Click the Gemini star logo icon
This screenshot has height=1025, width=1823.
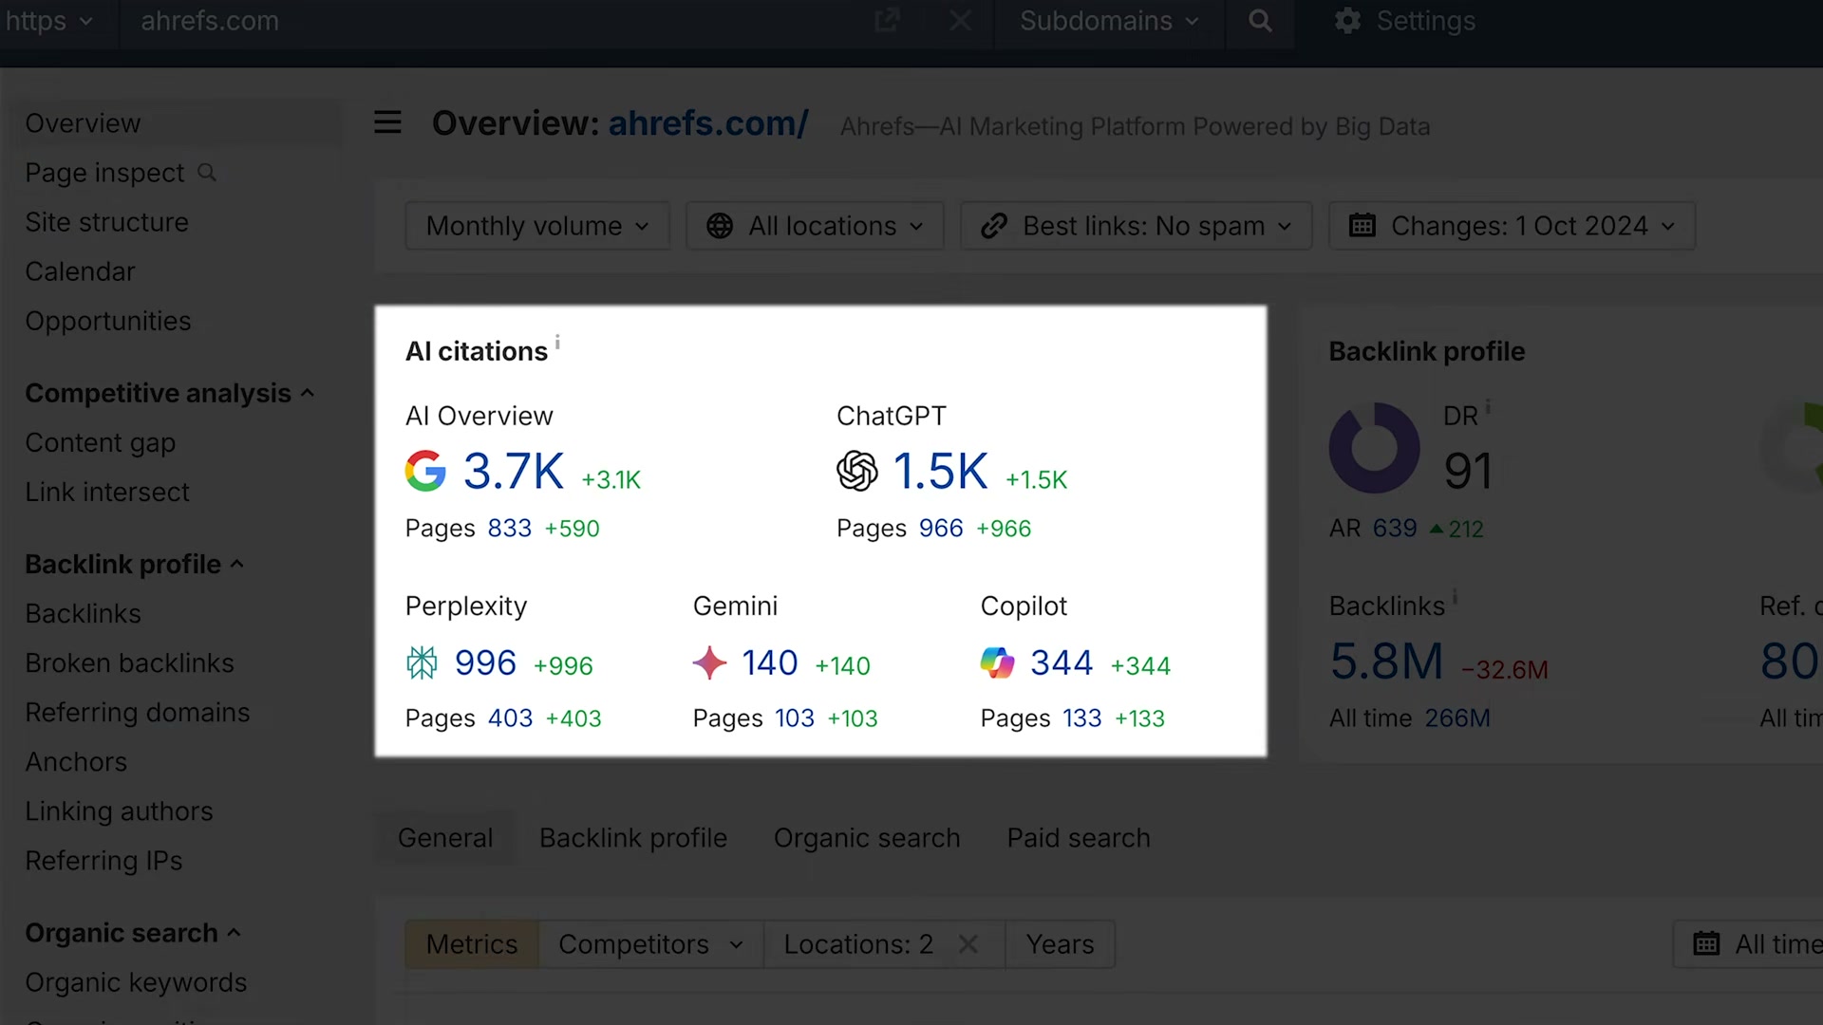click(709, 662)
